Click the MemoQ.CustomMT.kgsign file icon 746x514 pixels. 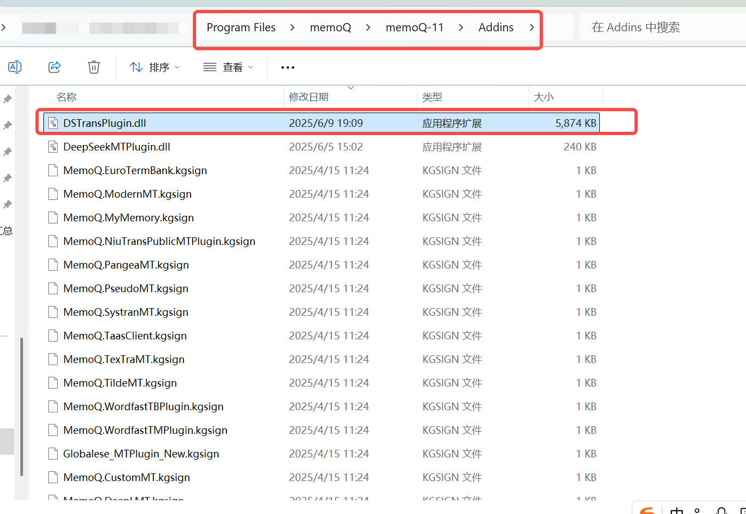click(53, 477)
